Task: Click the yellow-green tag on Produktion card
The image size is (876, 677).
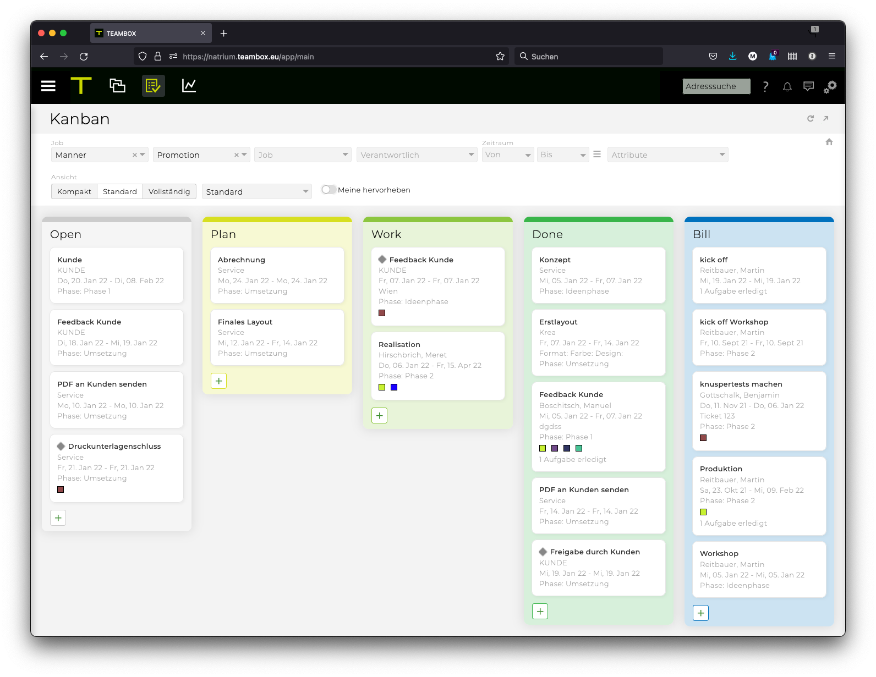Action: [703, 512]
